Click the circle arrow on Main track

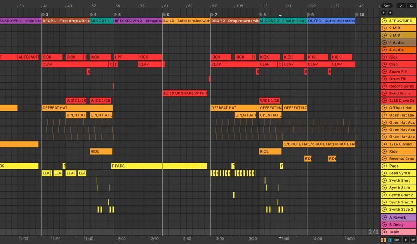point(384,232)
